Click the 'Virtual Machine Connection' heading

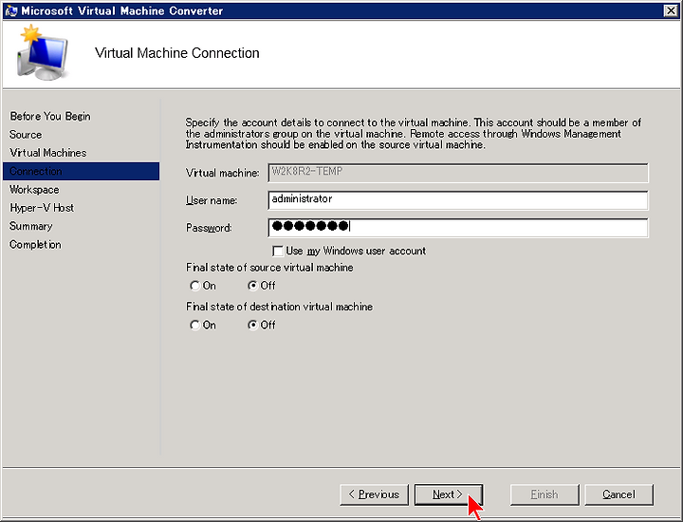point(176,53)
